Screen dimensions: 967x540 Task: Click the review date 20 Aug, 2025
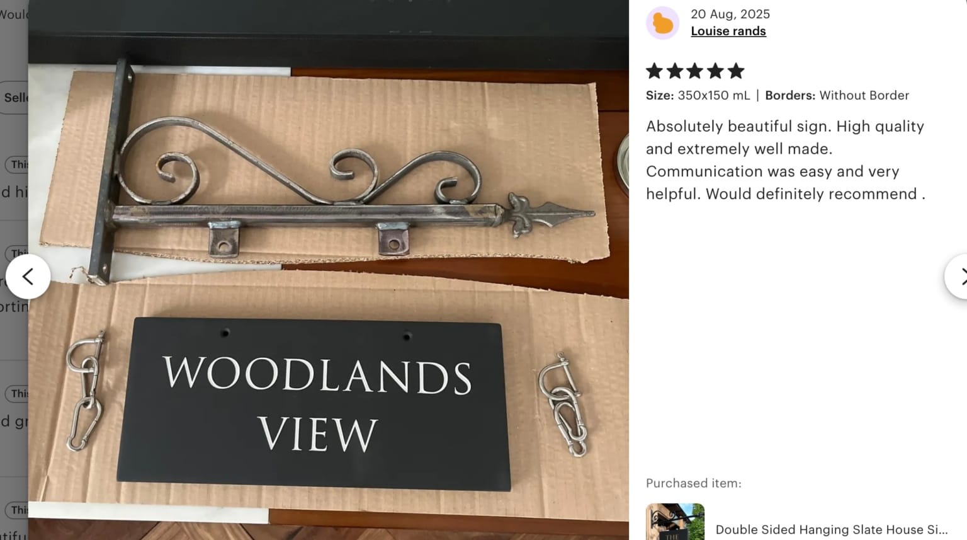pos(730,14)
